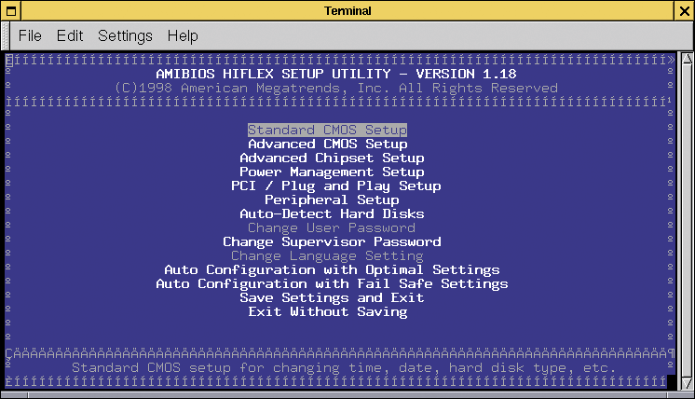Click the Change User Password entry
This screenshot has height=399, width=695.
(332, 227)
